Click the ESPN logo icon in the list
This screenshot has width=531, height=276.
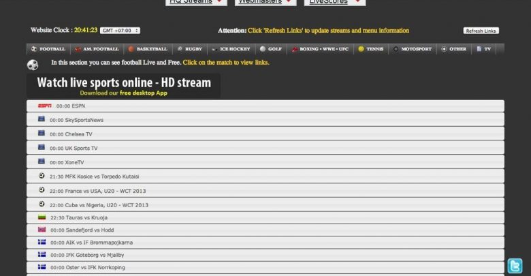tap(45, 106)
